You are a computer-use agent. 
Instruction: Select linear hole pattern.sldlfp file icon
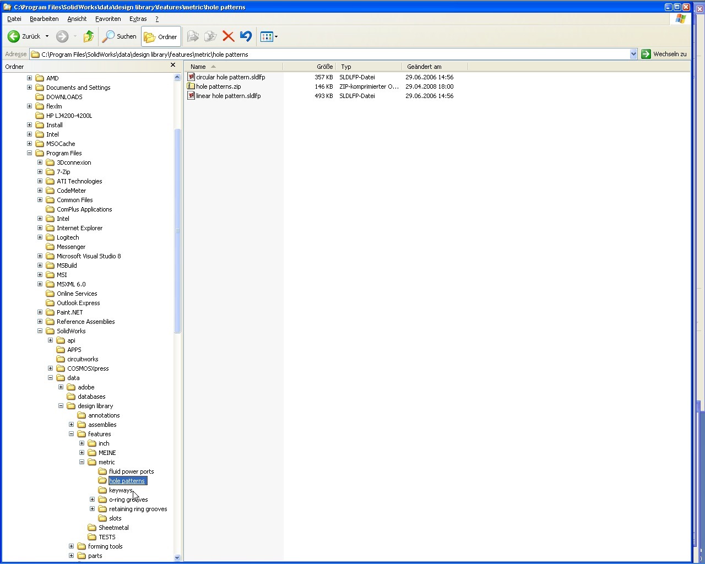click(x=191, y=96)
